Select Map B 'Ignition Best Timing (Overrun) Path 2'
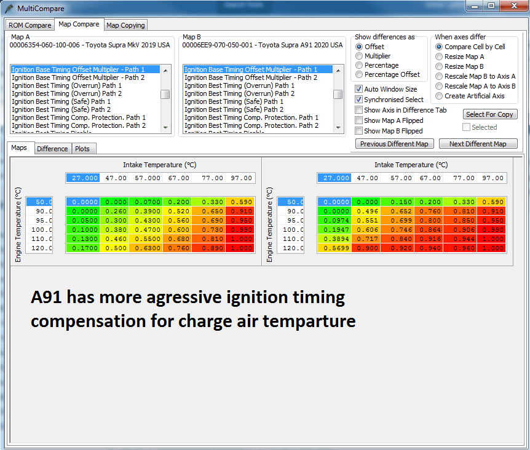The width and height of the screenshot is (530, 450). tap(258, 93)
